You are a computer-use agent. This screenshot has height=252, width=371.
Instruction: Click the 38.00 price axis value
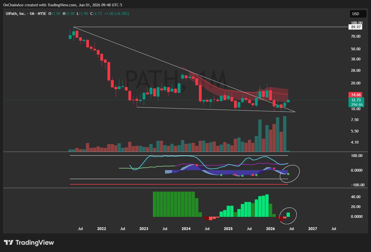(x=356, y=59)
